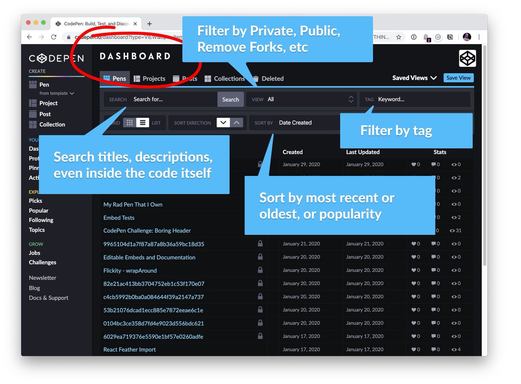Switch to grid view layout
This screenshot has height=384, width=521.
point(129,122)
